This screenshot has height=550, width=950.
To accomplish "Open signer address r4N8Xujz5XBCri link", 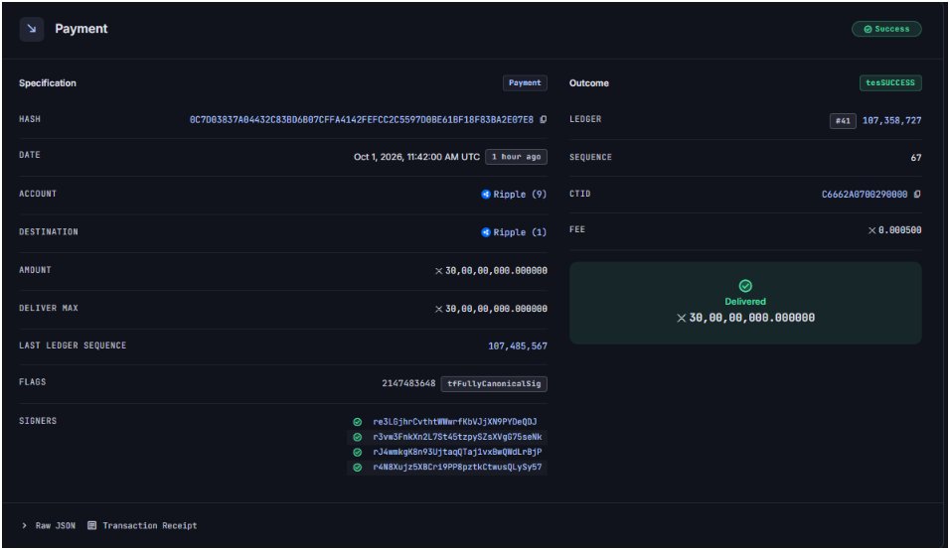I will point(457,468).
